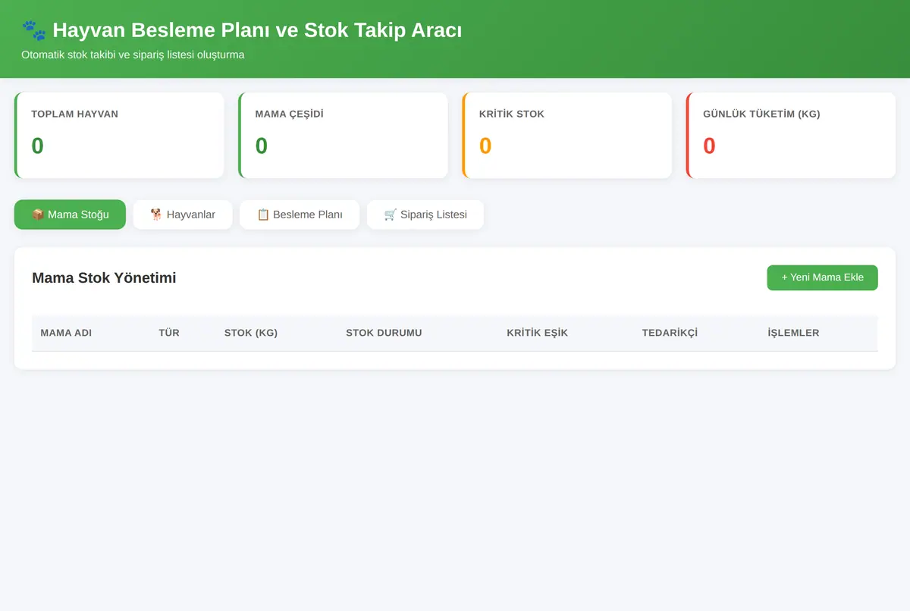Screen dimensions: 910x611
Task: Switch to the Hayvanlar tab
Action: pos(183,215)
